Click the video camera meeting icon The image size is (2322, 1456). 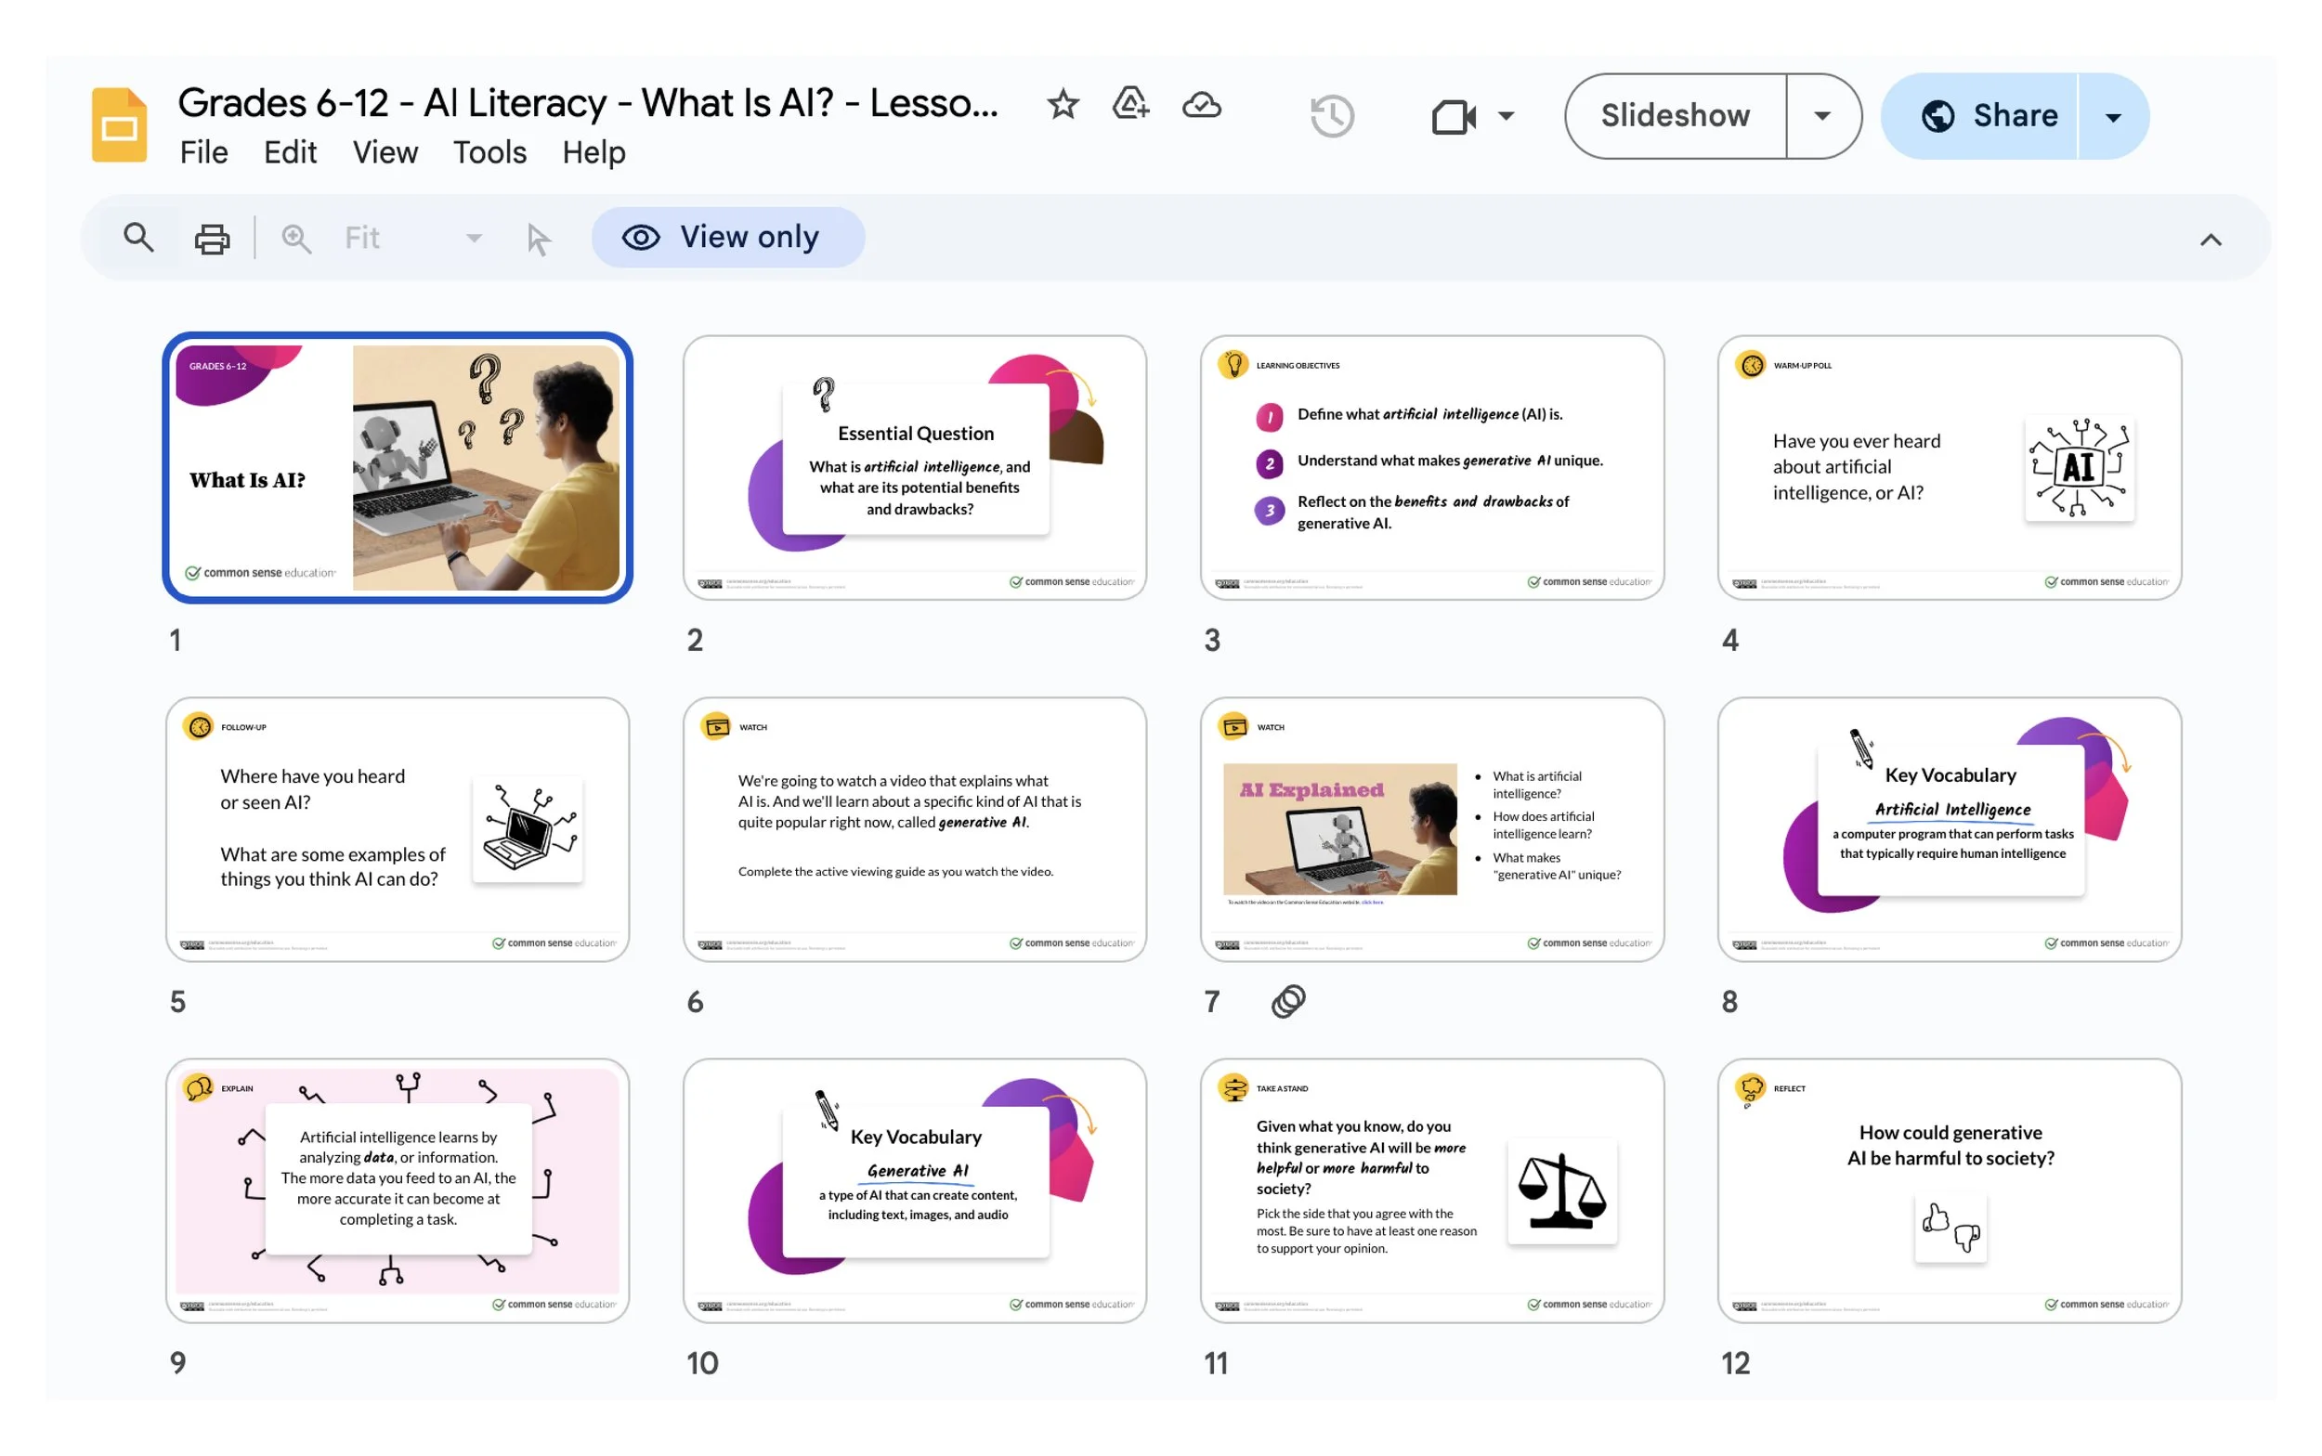pos(1454,116)
